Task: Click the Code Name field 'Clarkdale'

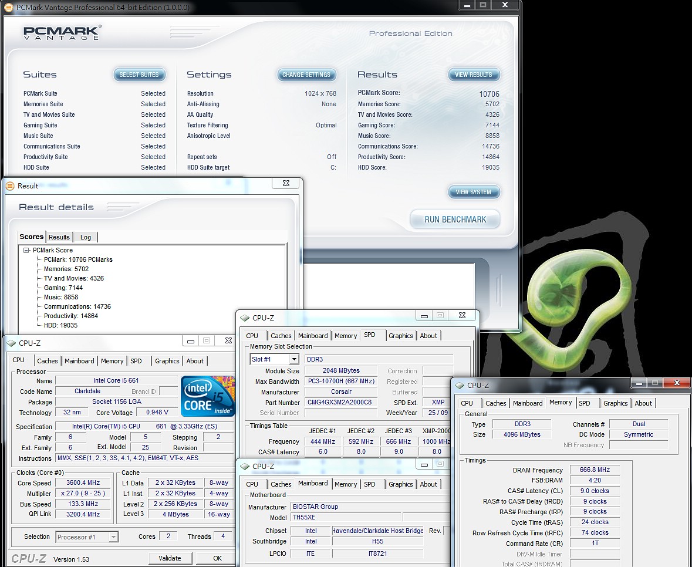Action: pyautogui.click(x=87, y=391)
